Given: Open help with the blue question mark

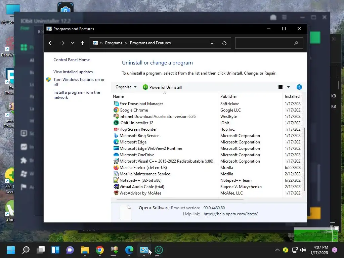Looking at the screenshot, I should click(299, 87).
